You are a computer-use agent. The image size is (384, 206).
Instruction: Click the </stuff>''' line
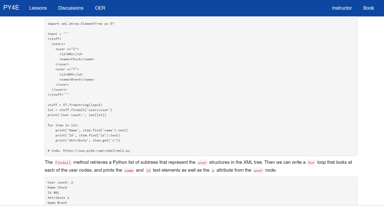pos(59,95)
